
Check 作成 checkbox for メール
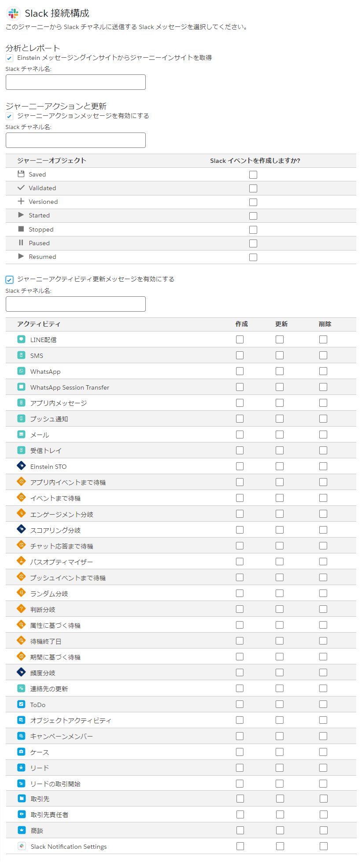coord(240,435)
